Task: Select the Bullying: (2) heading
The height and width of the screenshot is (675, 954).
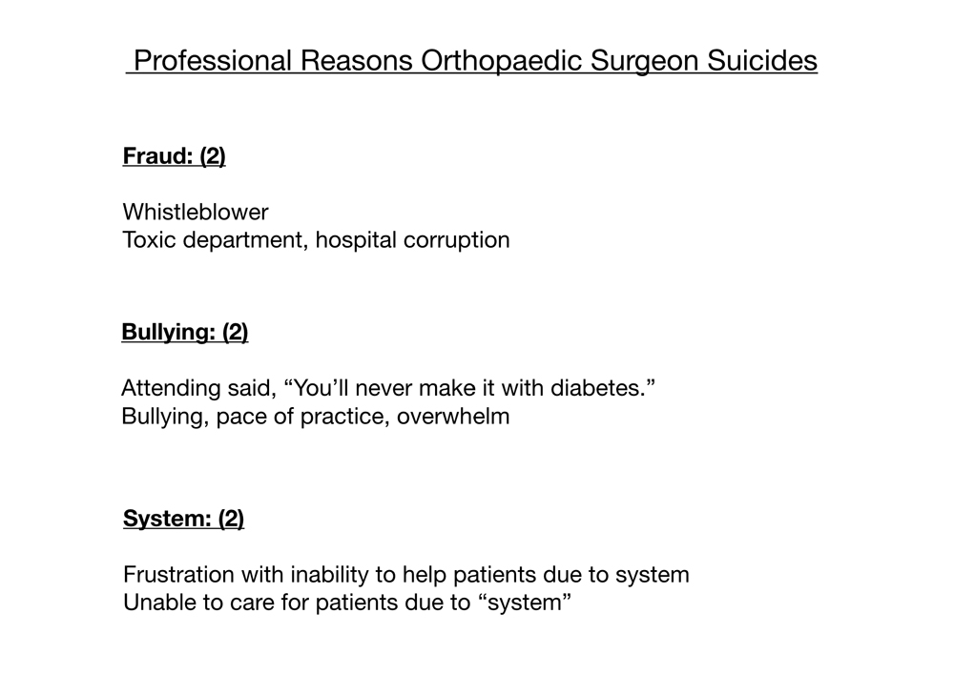Action: point(185,332)
